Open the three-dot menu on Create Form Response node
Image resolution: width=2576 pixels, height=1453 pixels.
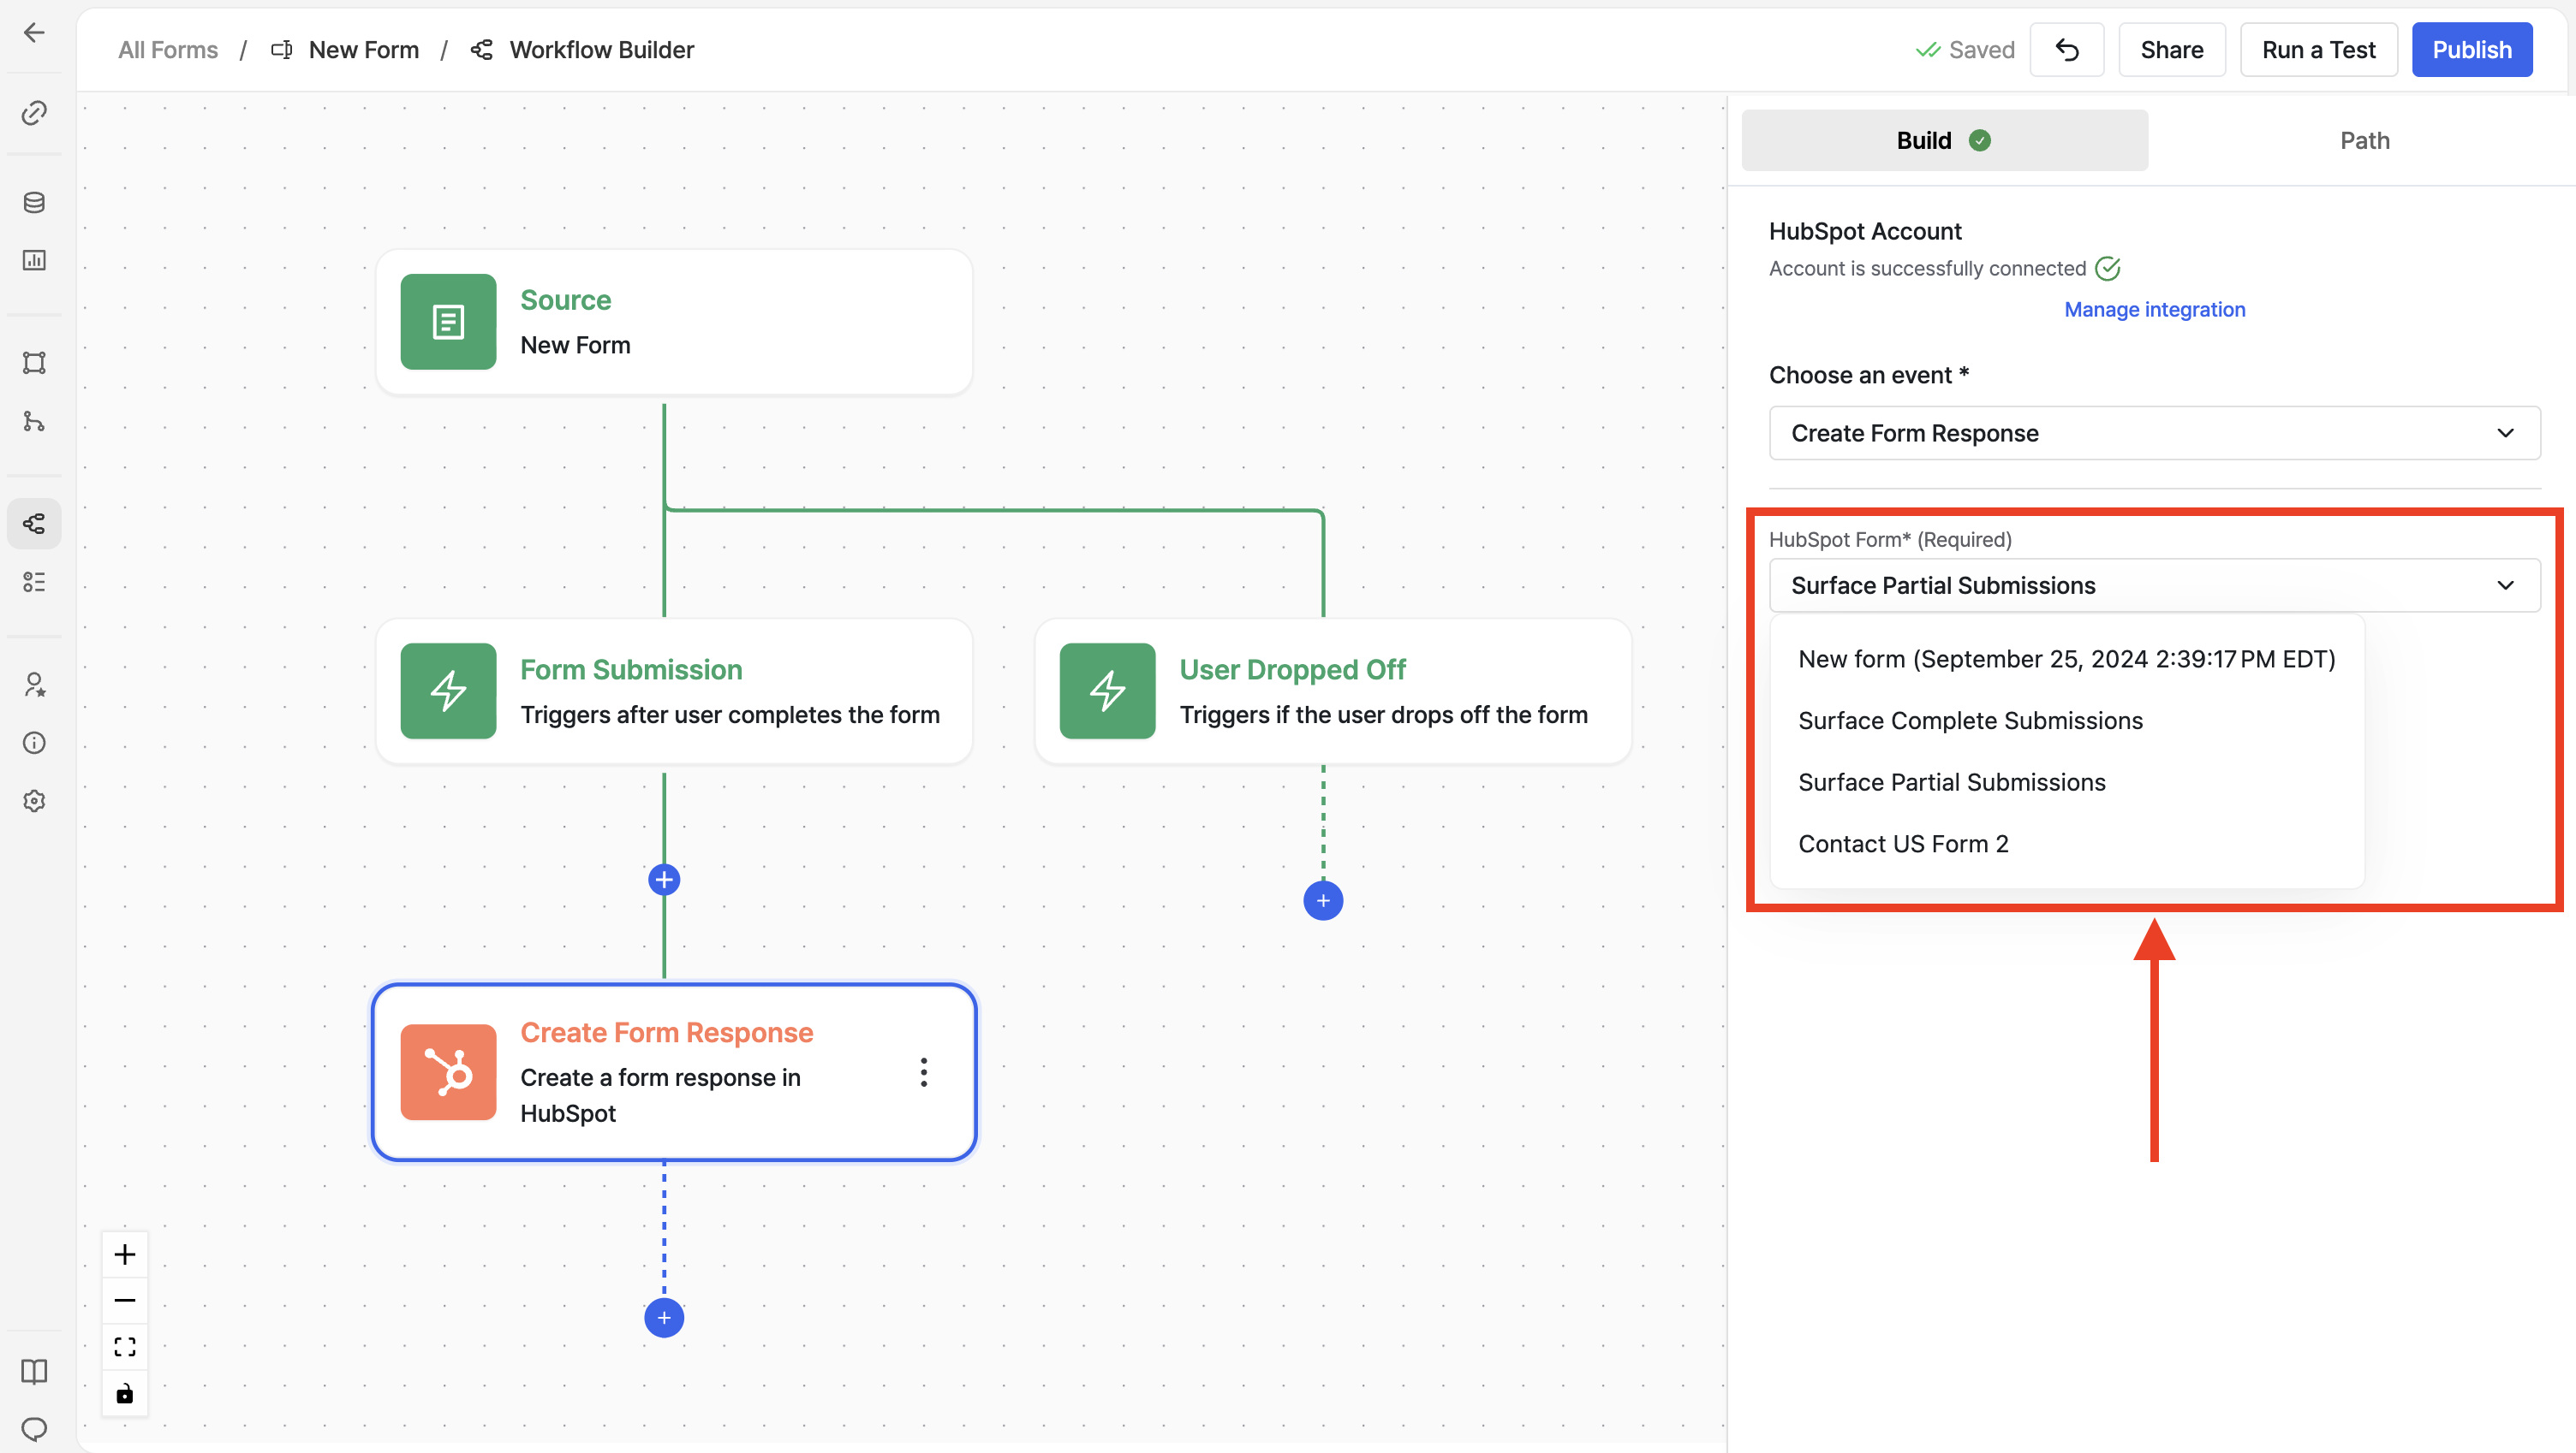click(923, 1071)
